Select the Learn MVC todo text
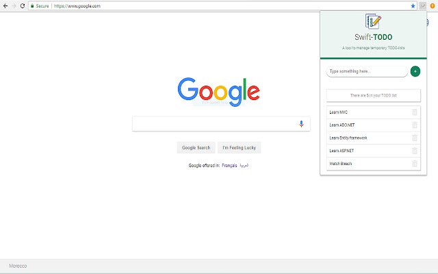The width and height of the screenshot is (438, 274). (338, 112)
